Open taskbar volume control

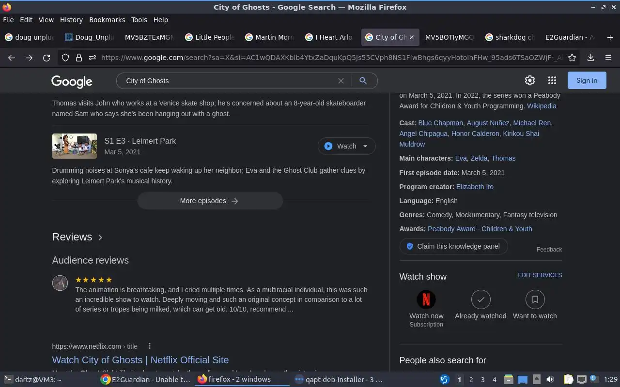(550, 380)
